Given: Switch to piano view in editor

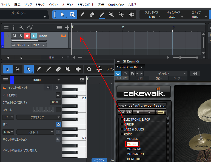Looking at the screenshot, I should tap(8, 69).
